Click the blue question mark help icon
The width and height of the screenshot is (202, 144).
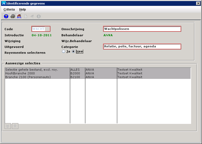pyautogui.click(x=6, y=16)
